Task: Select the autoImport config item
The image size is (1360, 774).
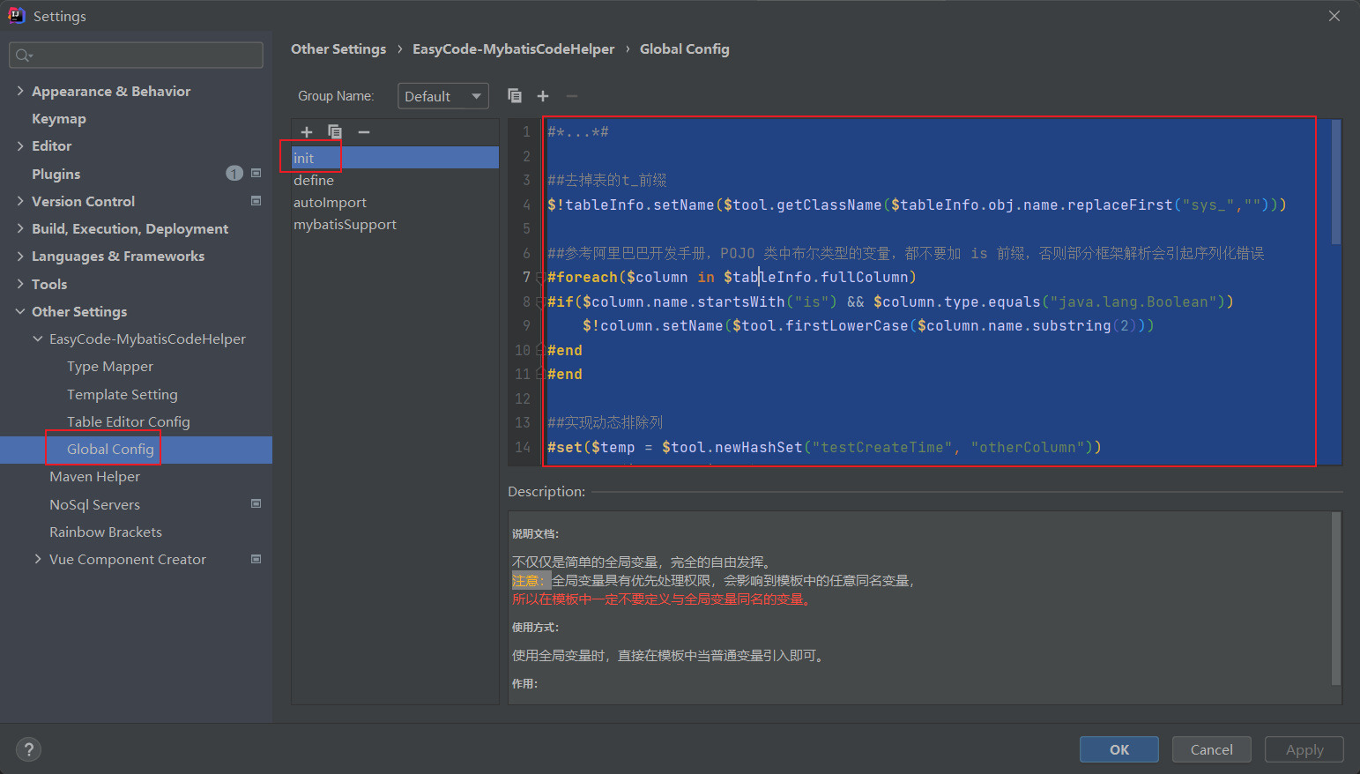Action: click(395, 202)
